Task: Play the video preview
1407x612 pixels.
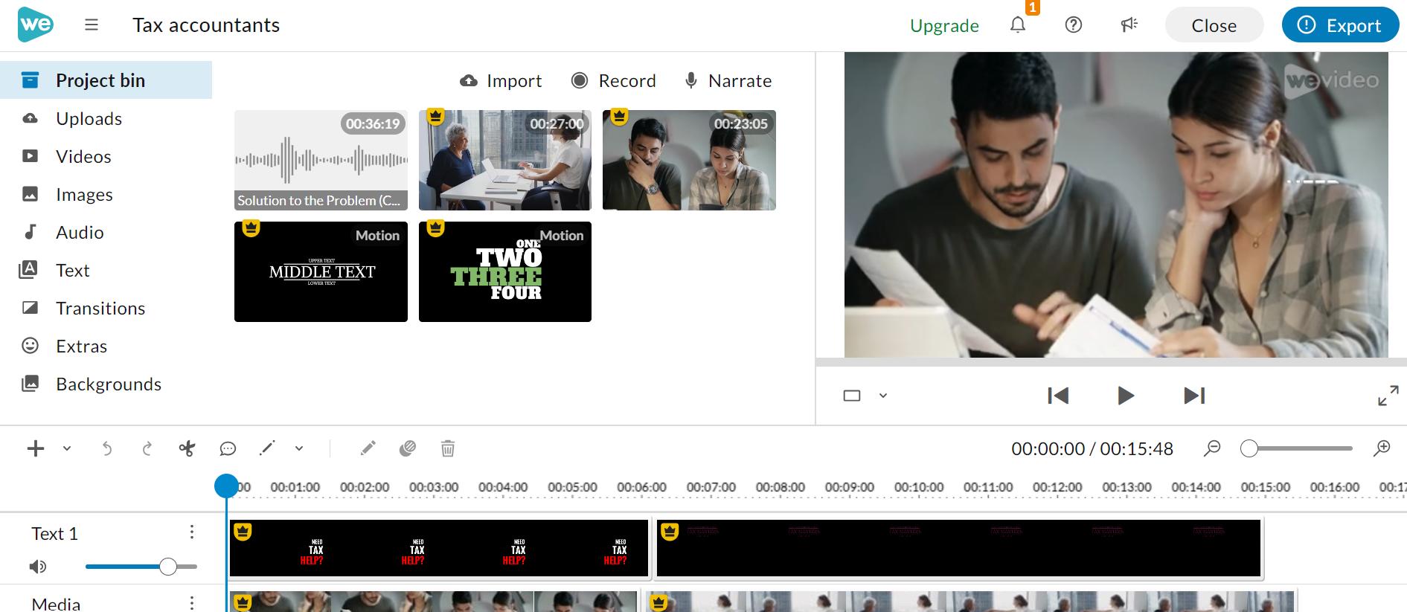Action: 1126,396
